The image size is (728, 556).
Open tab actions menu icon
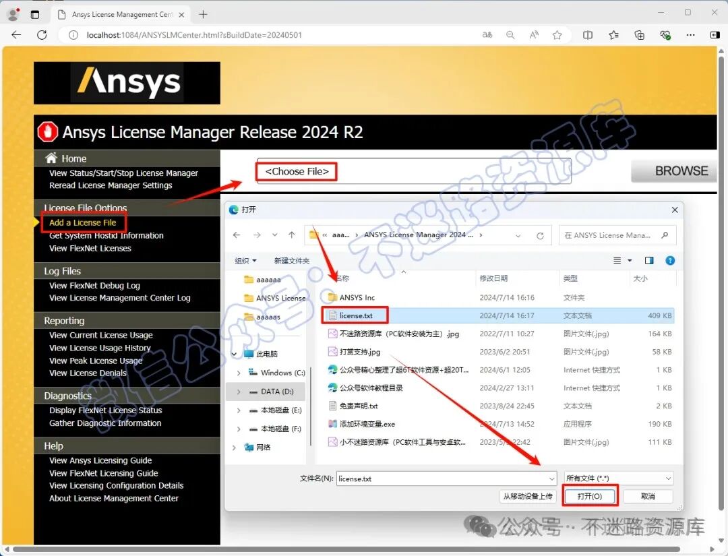(35, 14)
